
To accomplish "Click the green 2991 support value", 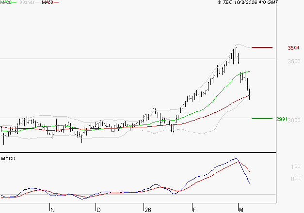I will click(282, 119).
